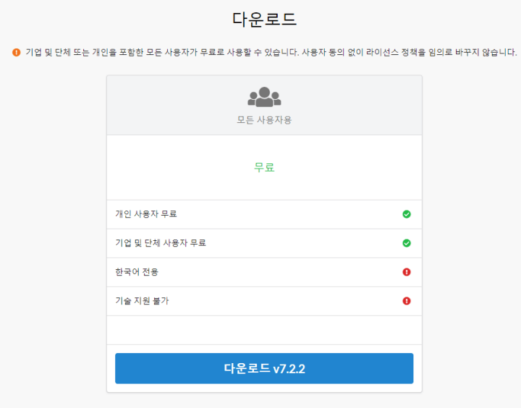Select the 다운로드 page heading
Screen dimensions: 521x408
(264, 19)
